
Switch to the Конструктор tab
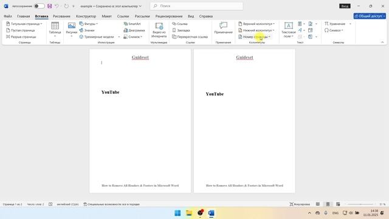(86, 16)
